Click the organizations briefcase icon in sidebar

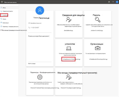click(1, 23)
